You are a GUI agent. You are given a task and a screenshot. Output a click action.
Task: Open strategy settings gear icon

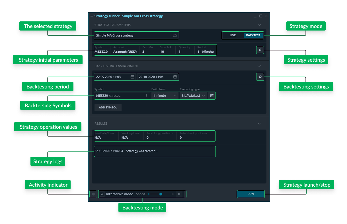pyautogui.click(x=260, y=50)
